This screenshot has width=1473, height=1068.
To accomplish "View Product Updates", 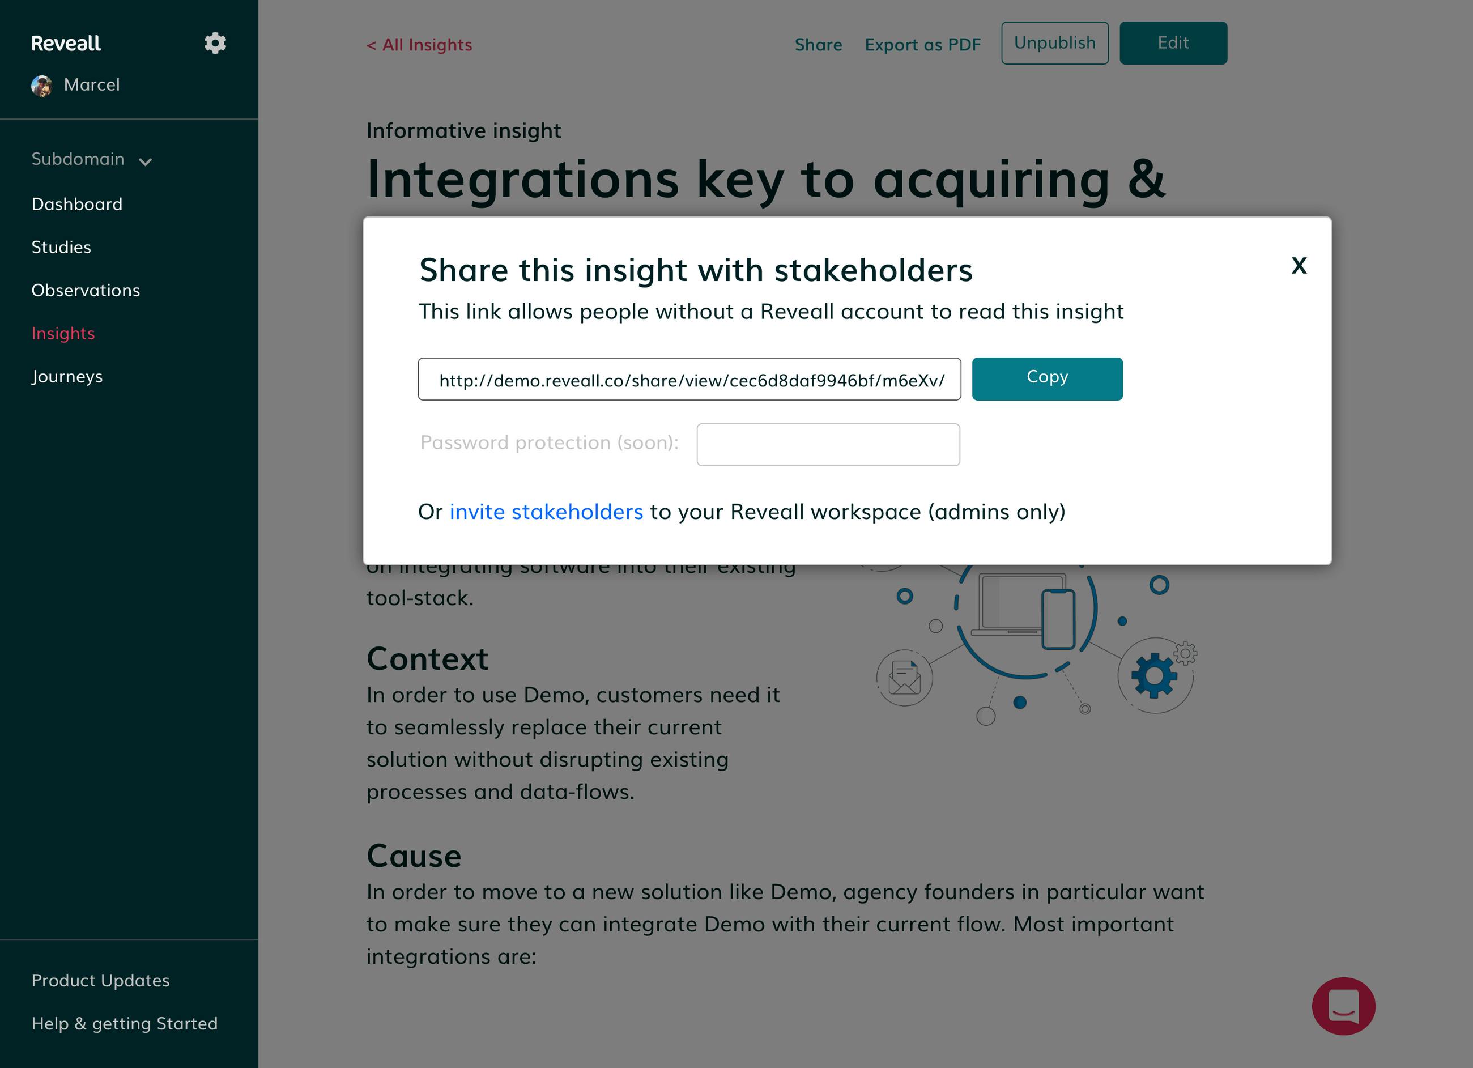I will (x=101, y=980).
